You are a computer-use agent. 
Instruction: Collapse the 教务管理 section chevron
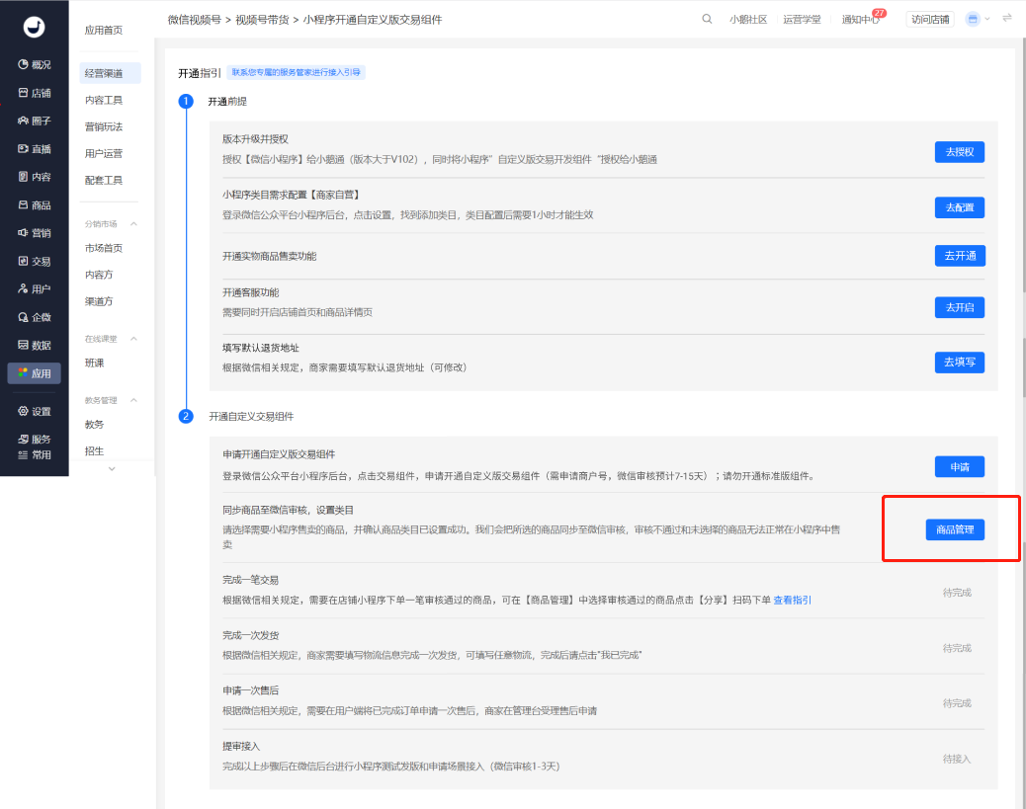[133, 400]
